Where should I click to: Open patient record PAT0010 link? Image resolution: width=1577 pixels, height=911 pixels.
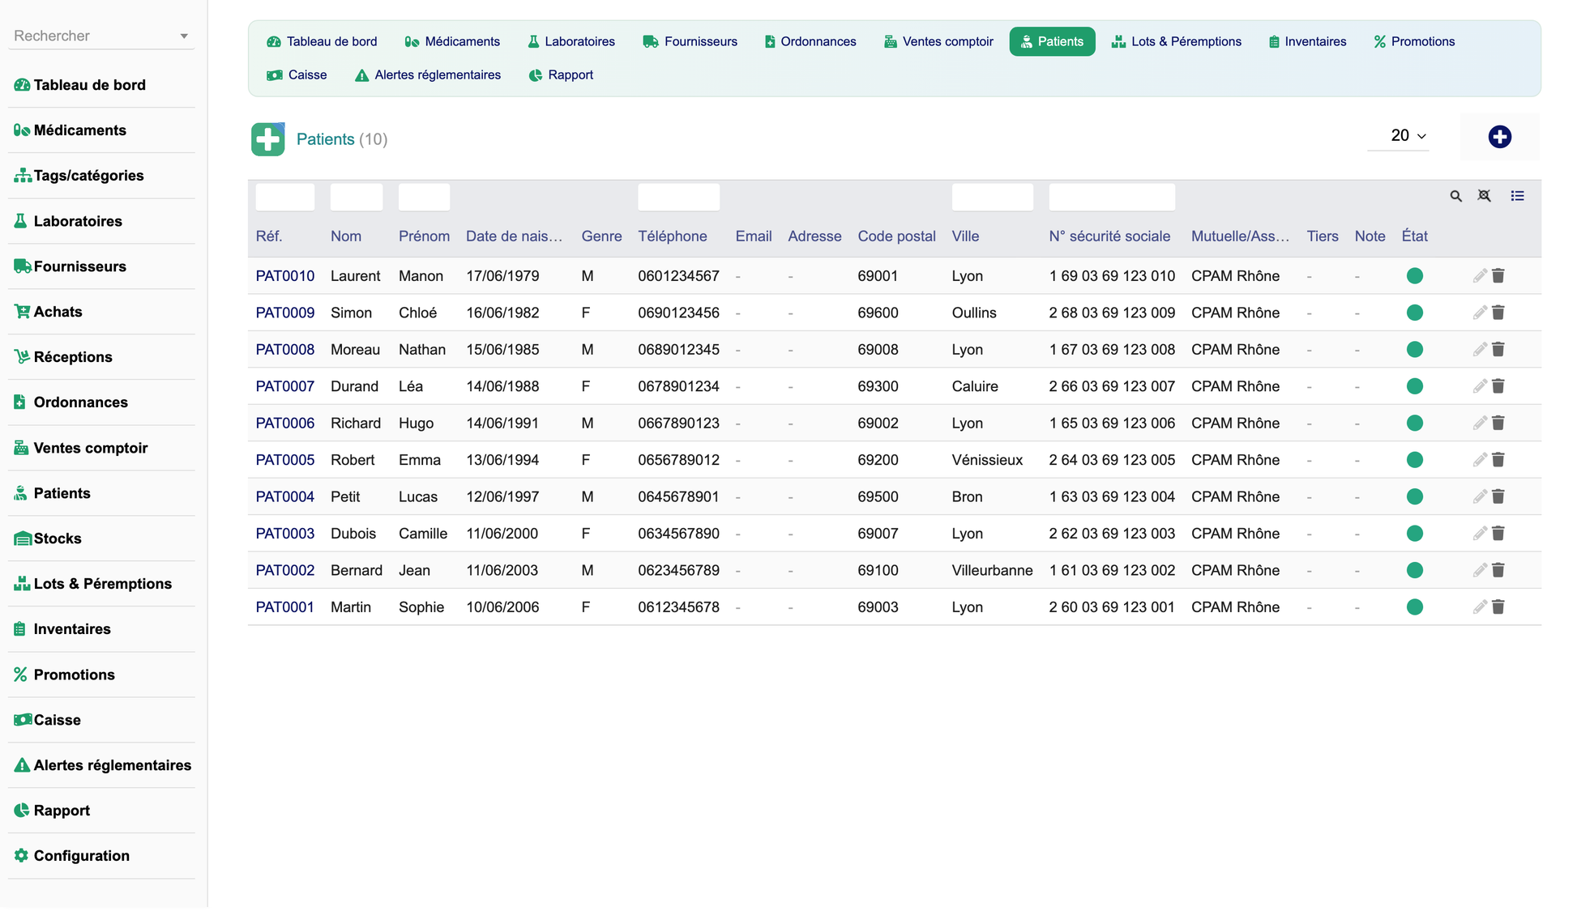point(285,276)
